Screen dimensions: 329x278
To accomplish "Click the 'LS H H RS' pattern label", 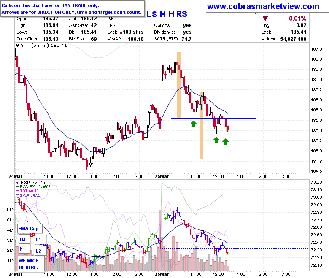I will (167, 14).
